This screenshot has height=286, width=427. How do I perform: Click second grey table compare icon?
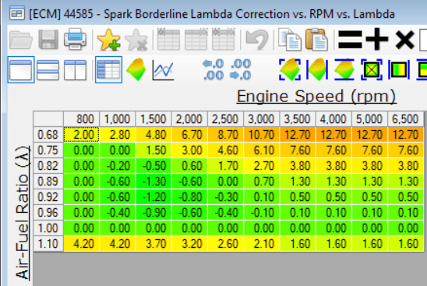196,40
